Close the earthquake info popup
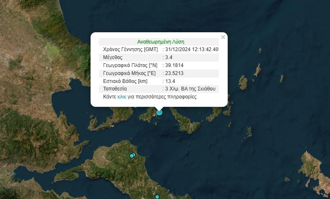The image size is (330, 199). pos(223,37)
